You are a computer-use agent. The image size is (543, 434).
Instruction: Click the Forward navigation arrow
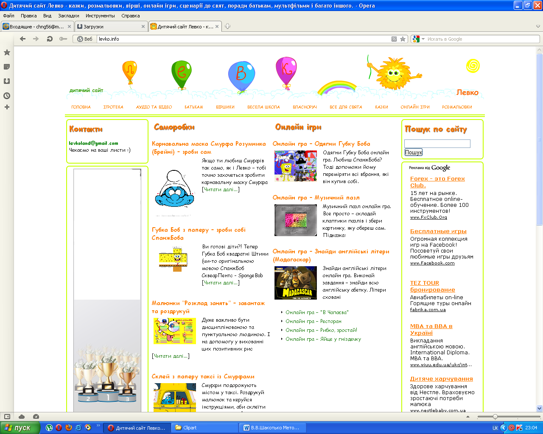36,39
